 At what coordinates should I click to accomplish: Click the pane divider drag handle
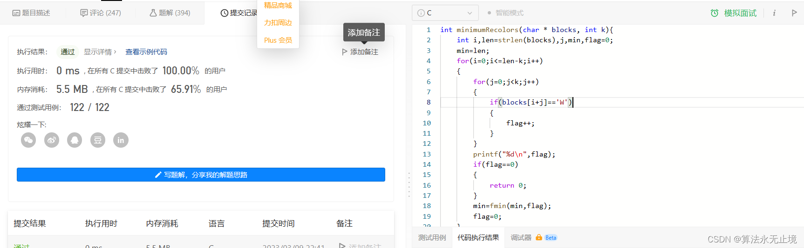(x=409, y=185)
